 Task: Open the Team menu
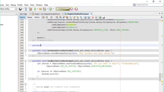[x=26, y=5]
